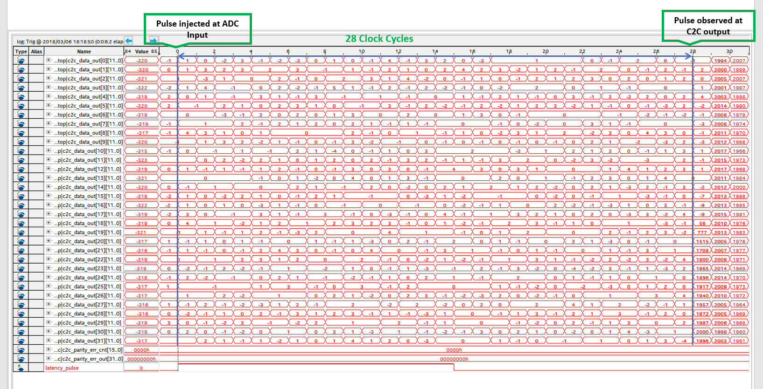Select the signal type icon for c2c_data_out[30]
Image resolution: width=763 pixels, height=389 pixels.
point(21,332)
